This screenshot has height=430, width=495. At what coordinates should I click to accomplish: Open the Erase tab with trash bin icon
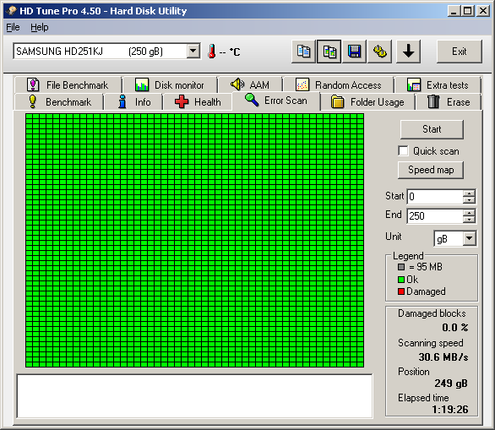click(x=449, y=102)
